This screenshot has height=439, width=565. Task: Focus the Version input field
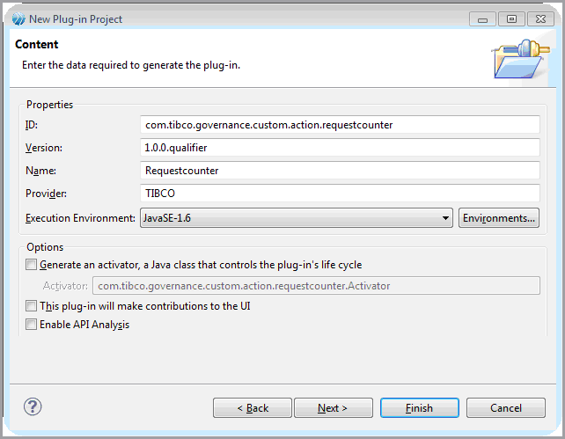coord(340,148)
